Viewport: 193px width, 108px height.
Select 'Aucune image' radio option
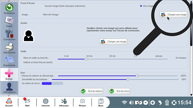coord(42,6)
